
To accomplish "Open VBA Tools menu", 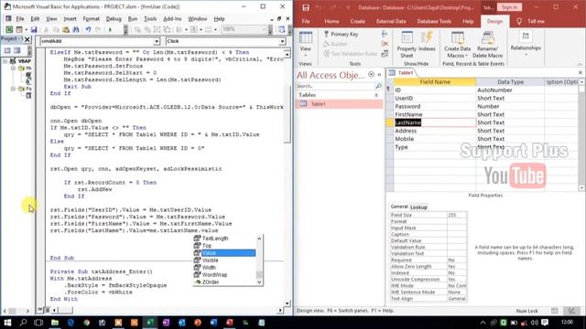I will (x=150, y=18).
